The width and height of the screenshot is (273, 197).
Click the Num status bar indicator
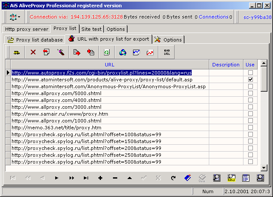click(208, 191)
